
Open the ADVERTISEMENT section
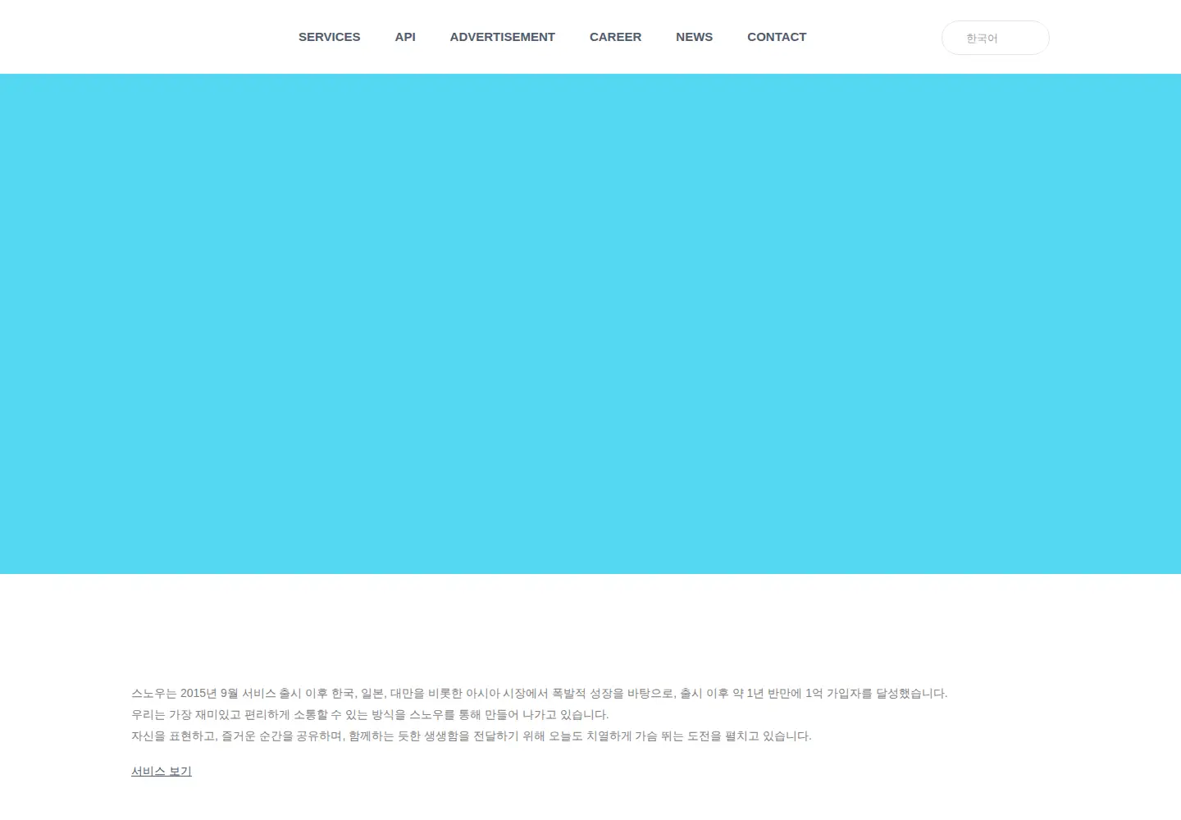coord(502,37)
